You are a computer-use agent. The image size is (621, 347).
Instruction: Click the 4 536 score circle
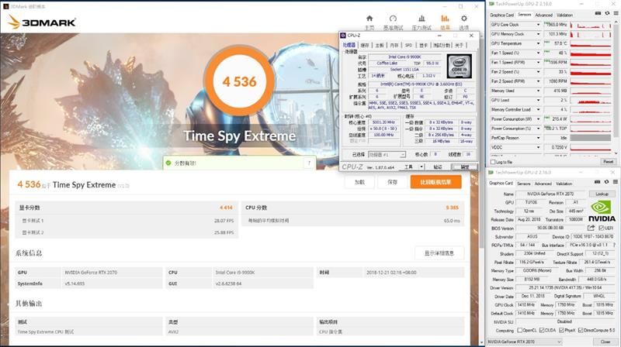[239, 81]
